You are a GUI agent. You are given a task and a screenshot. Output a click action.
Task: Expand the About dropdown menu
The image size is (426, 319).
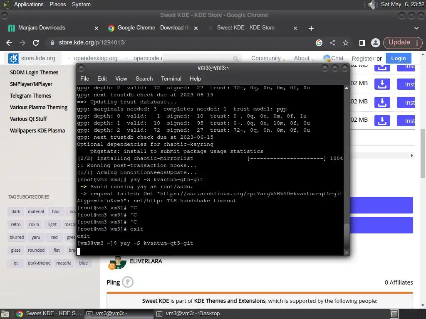pyautogui.click(x=304, y=58)
